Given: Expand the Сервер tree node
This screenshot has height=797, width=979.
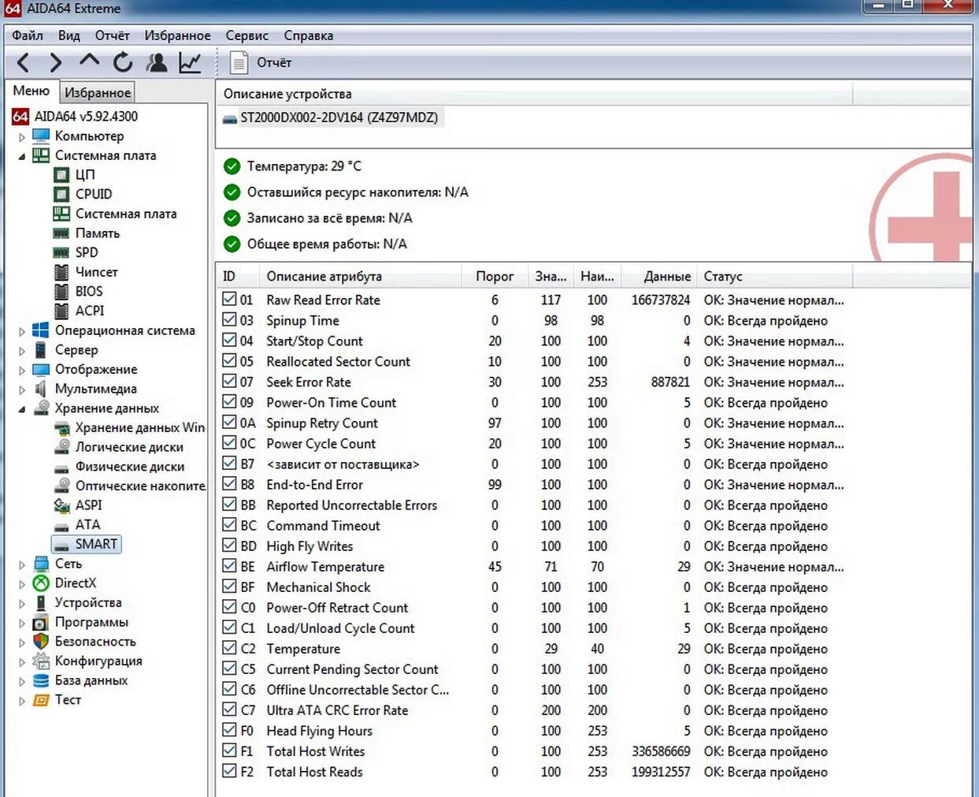Looking at the screenshot, I should point(22,351).
